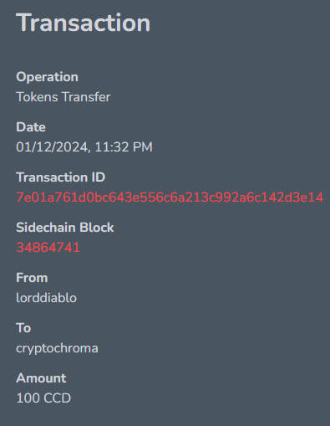Click the word Sidechain in label
330x426 pixels.
tap(46, 228)
